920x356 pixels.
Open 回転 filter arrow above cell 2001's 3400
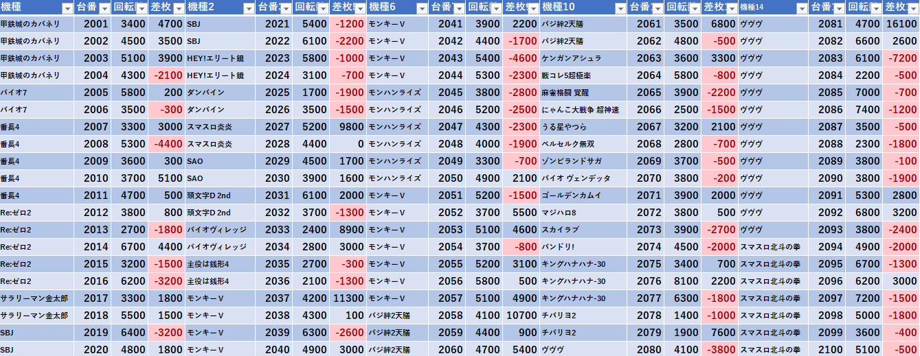click(141, 8)
